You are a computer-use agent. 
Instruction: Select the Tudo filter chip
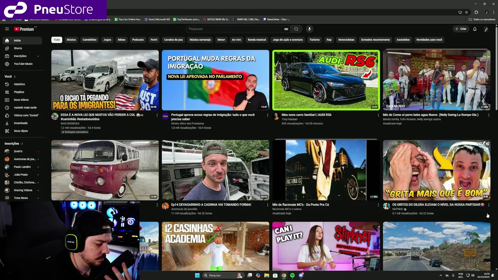coord(57,40)
